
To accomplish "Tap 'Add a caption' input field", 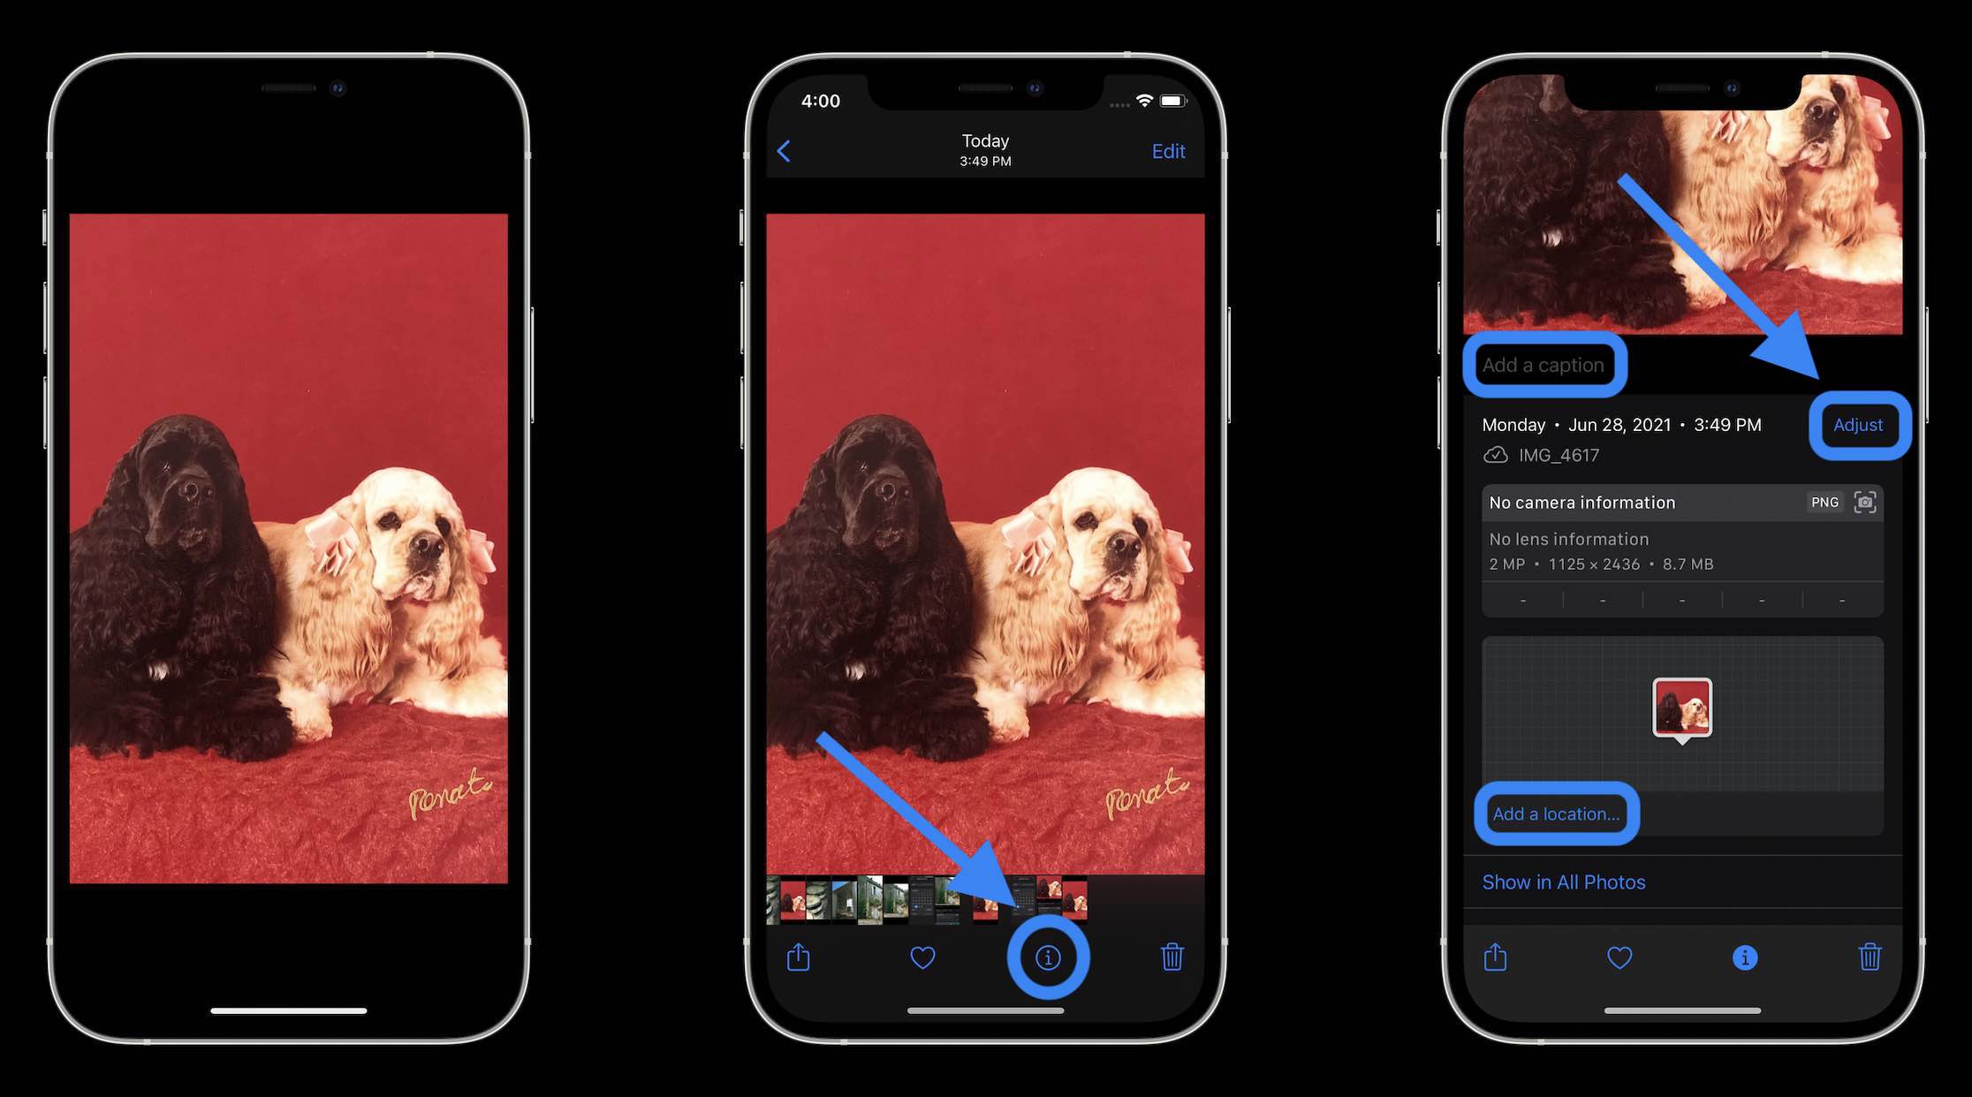I will point(1543,363).
